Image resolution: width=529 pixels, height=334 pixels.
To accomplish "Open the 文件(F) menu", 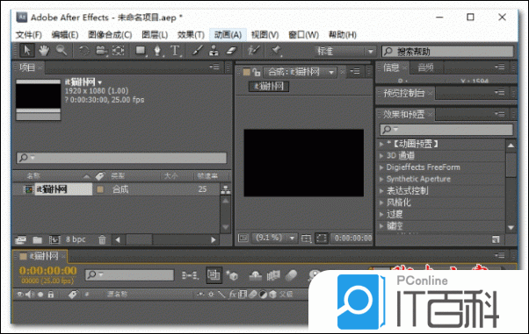I will click(x=29, y=35).
